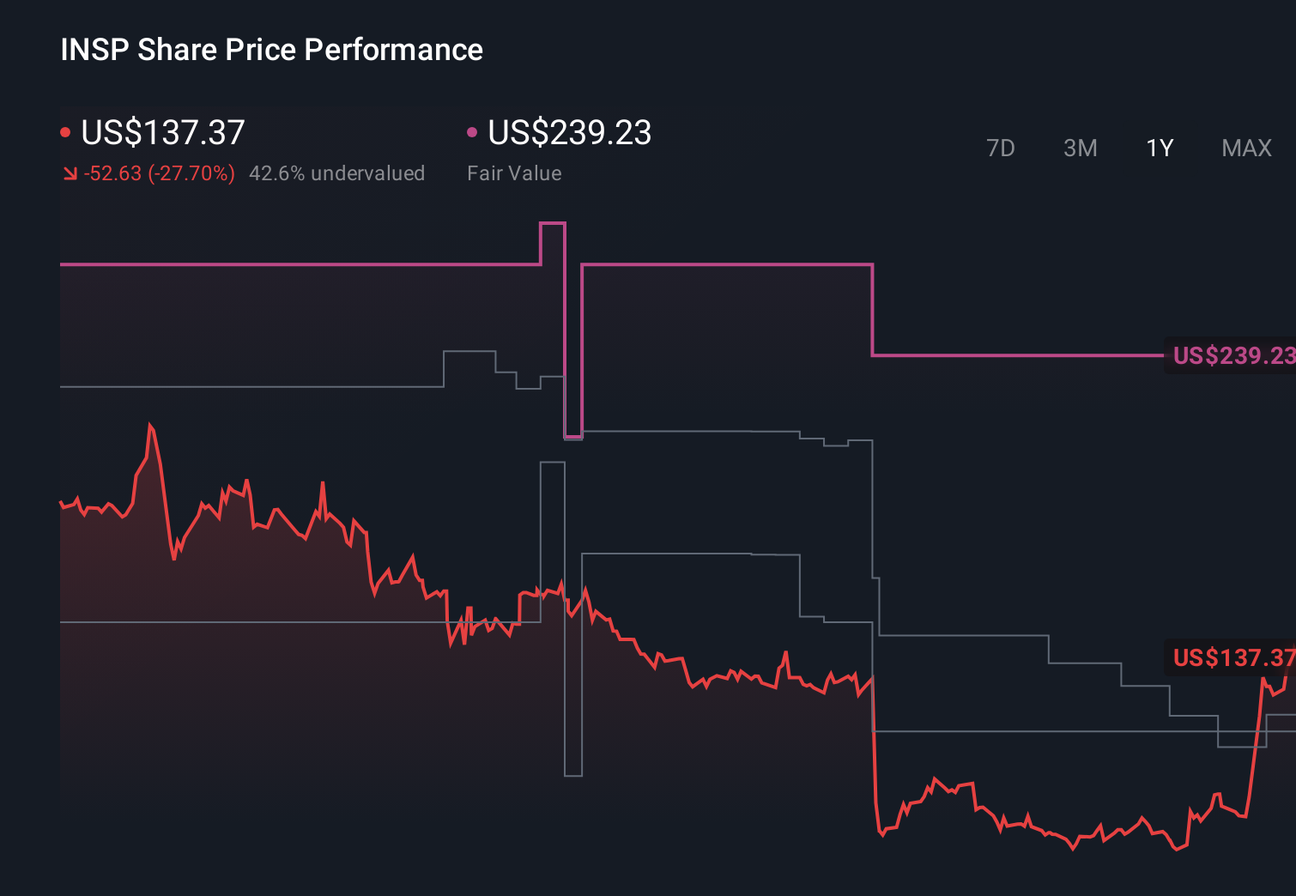1296x896 pixels.
Task: Switch to the 3M timeframe tab
Action: point(1080,148)
